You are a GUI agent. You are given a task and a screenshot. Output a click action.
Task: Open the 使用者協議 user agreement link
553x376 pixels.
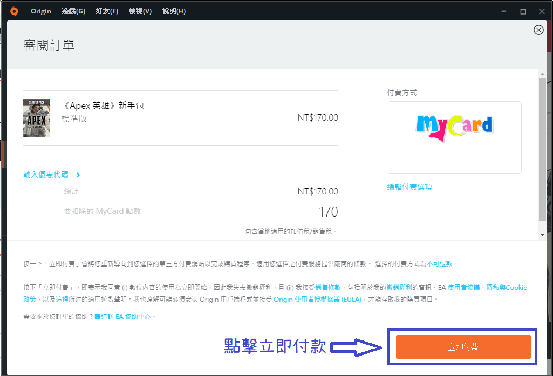point(464,288)
